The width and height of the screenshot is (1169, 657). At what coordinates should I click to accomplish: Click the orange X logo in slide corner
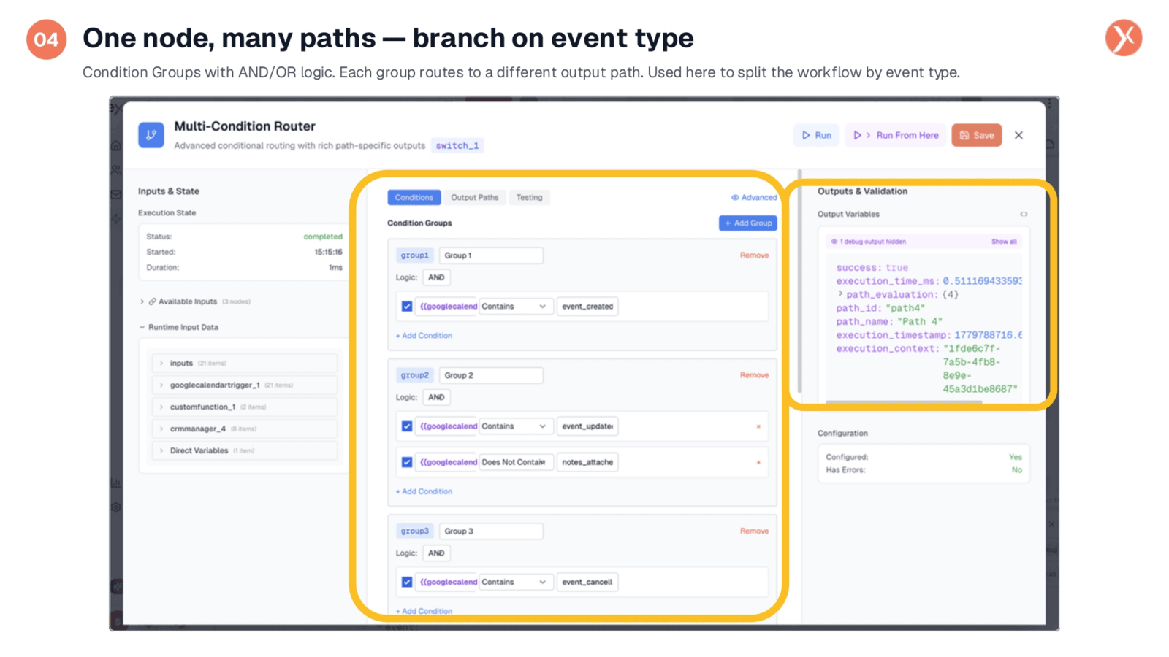(x=1123, y=38)
